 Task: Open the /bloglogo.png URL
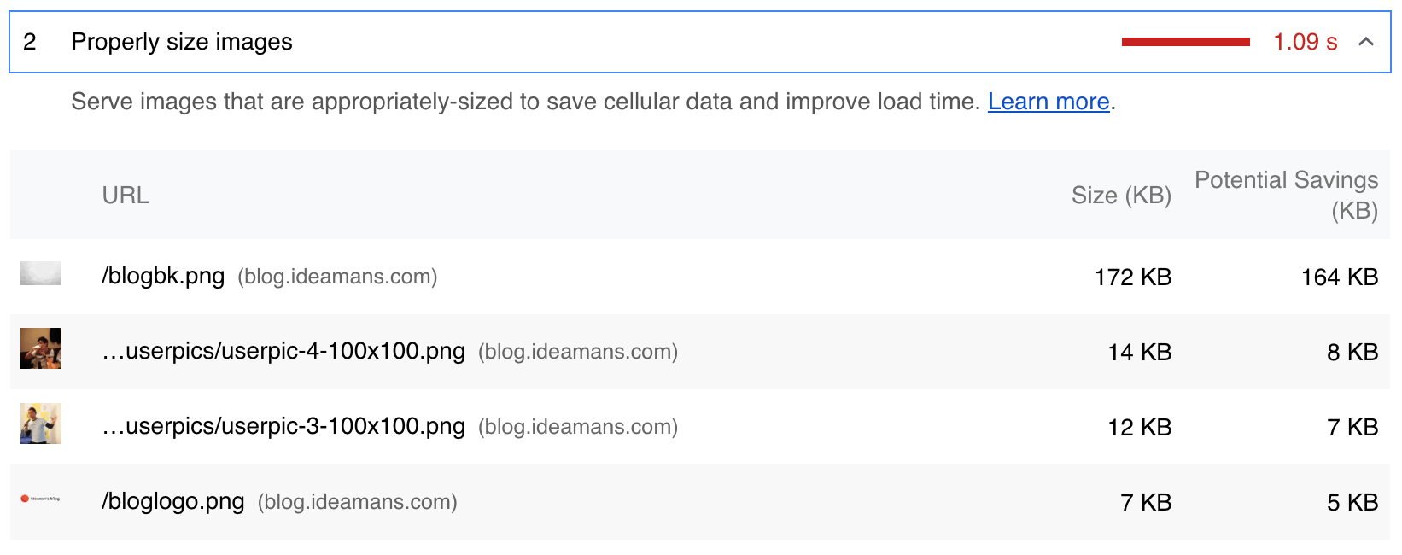pos(173,502)
